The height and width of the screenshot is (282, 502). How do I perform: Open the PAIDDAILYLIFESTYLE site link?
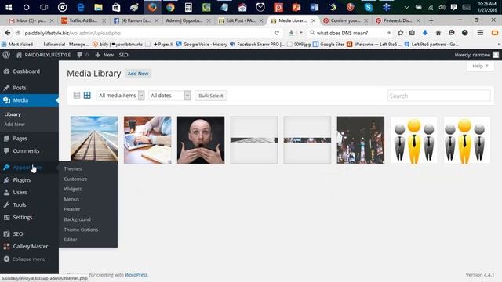tap(43, 55)
